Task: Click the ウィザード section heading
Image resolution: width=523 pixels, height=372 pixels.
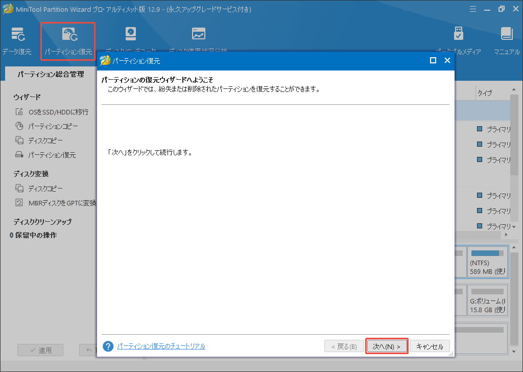Action: (27, 97)
